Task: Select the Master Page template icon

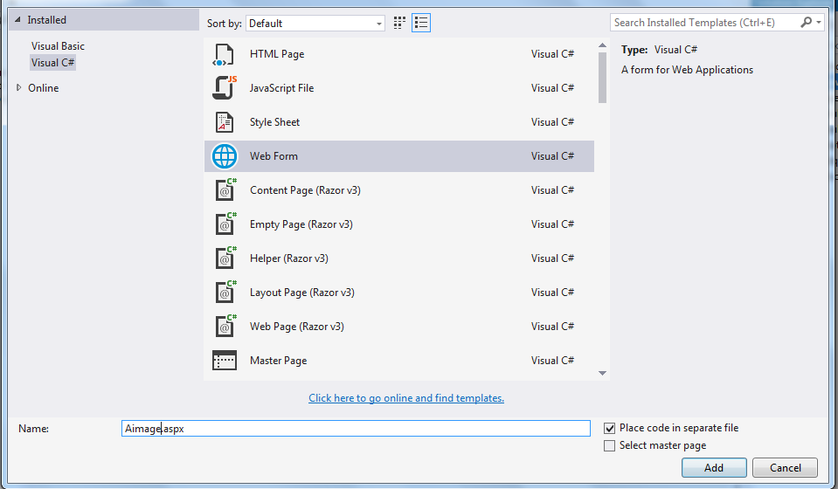Action: [225, 361]
